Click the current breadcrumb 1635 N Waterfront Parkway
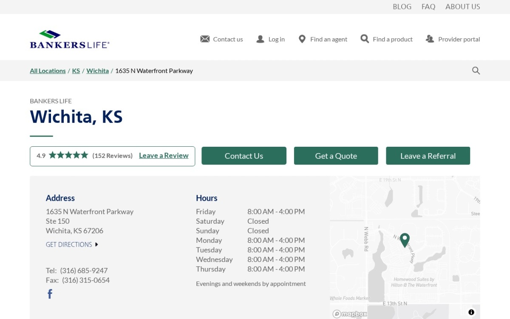This screenshot has height=319, width=510. tap(154, 71)
